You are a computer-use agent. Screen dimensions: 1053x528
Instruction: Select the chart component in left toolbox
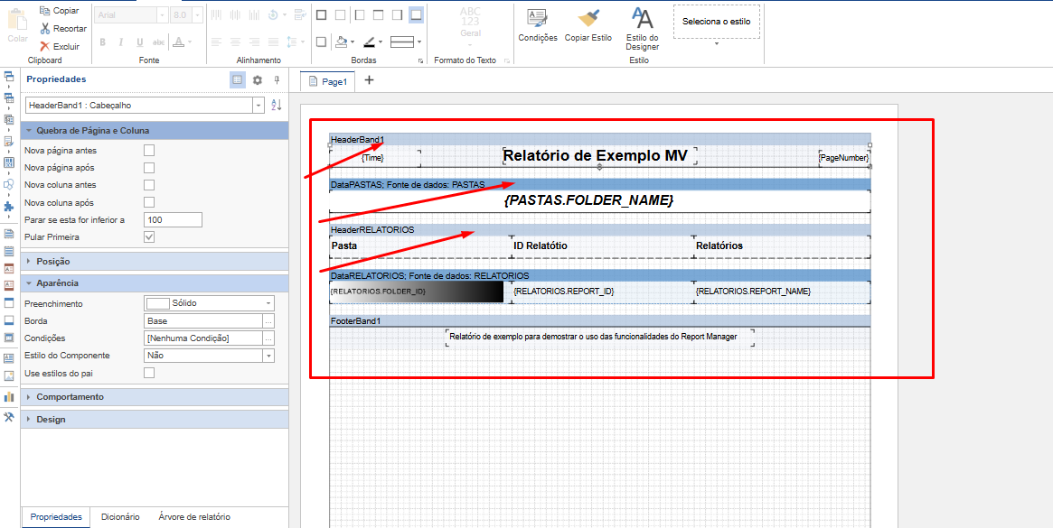pyautogui.click(x=9, y=396)
